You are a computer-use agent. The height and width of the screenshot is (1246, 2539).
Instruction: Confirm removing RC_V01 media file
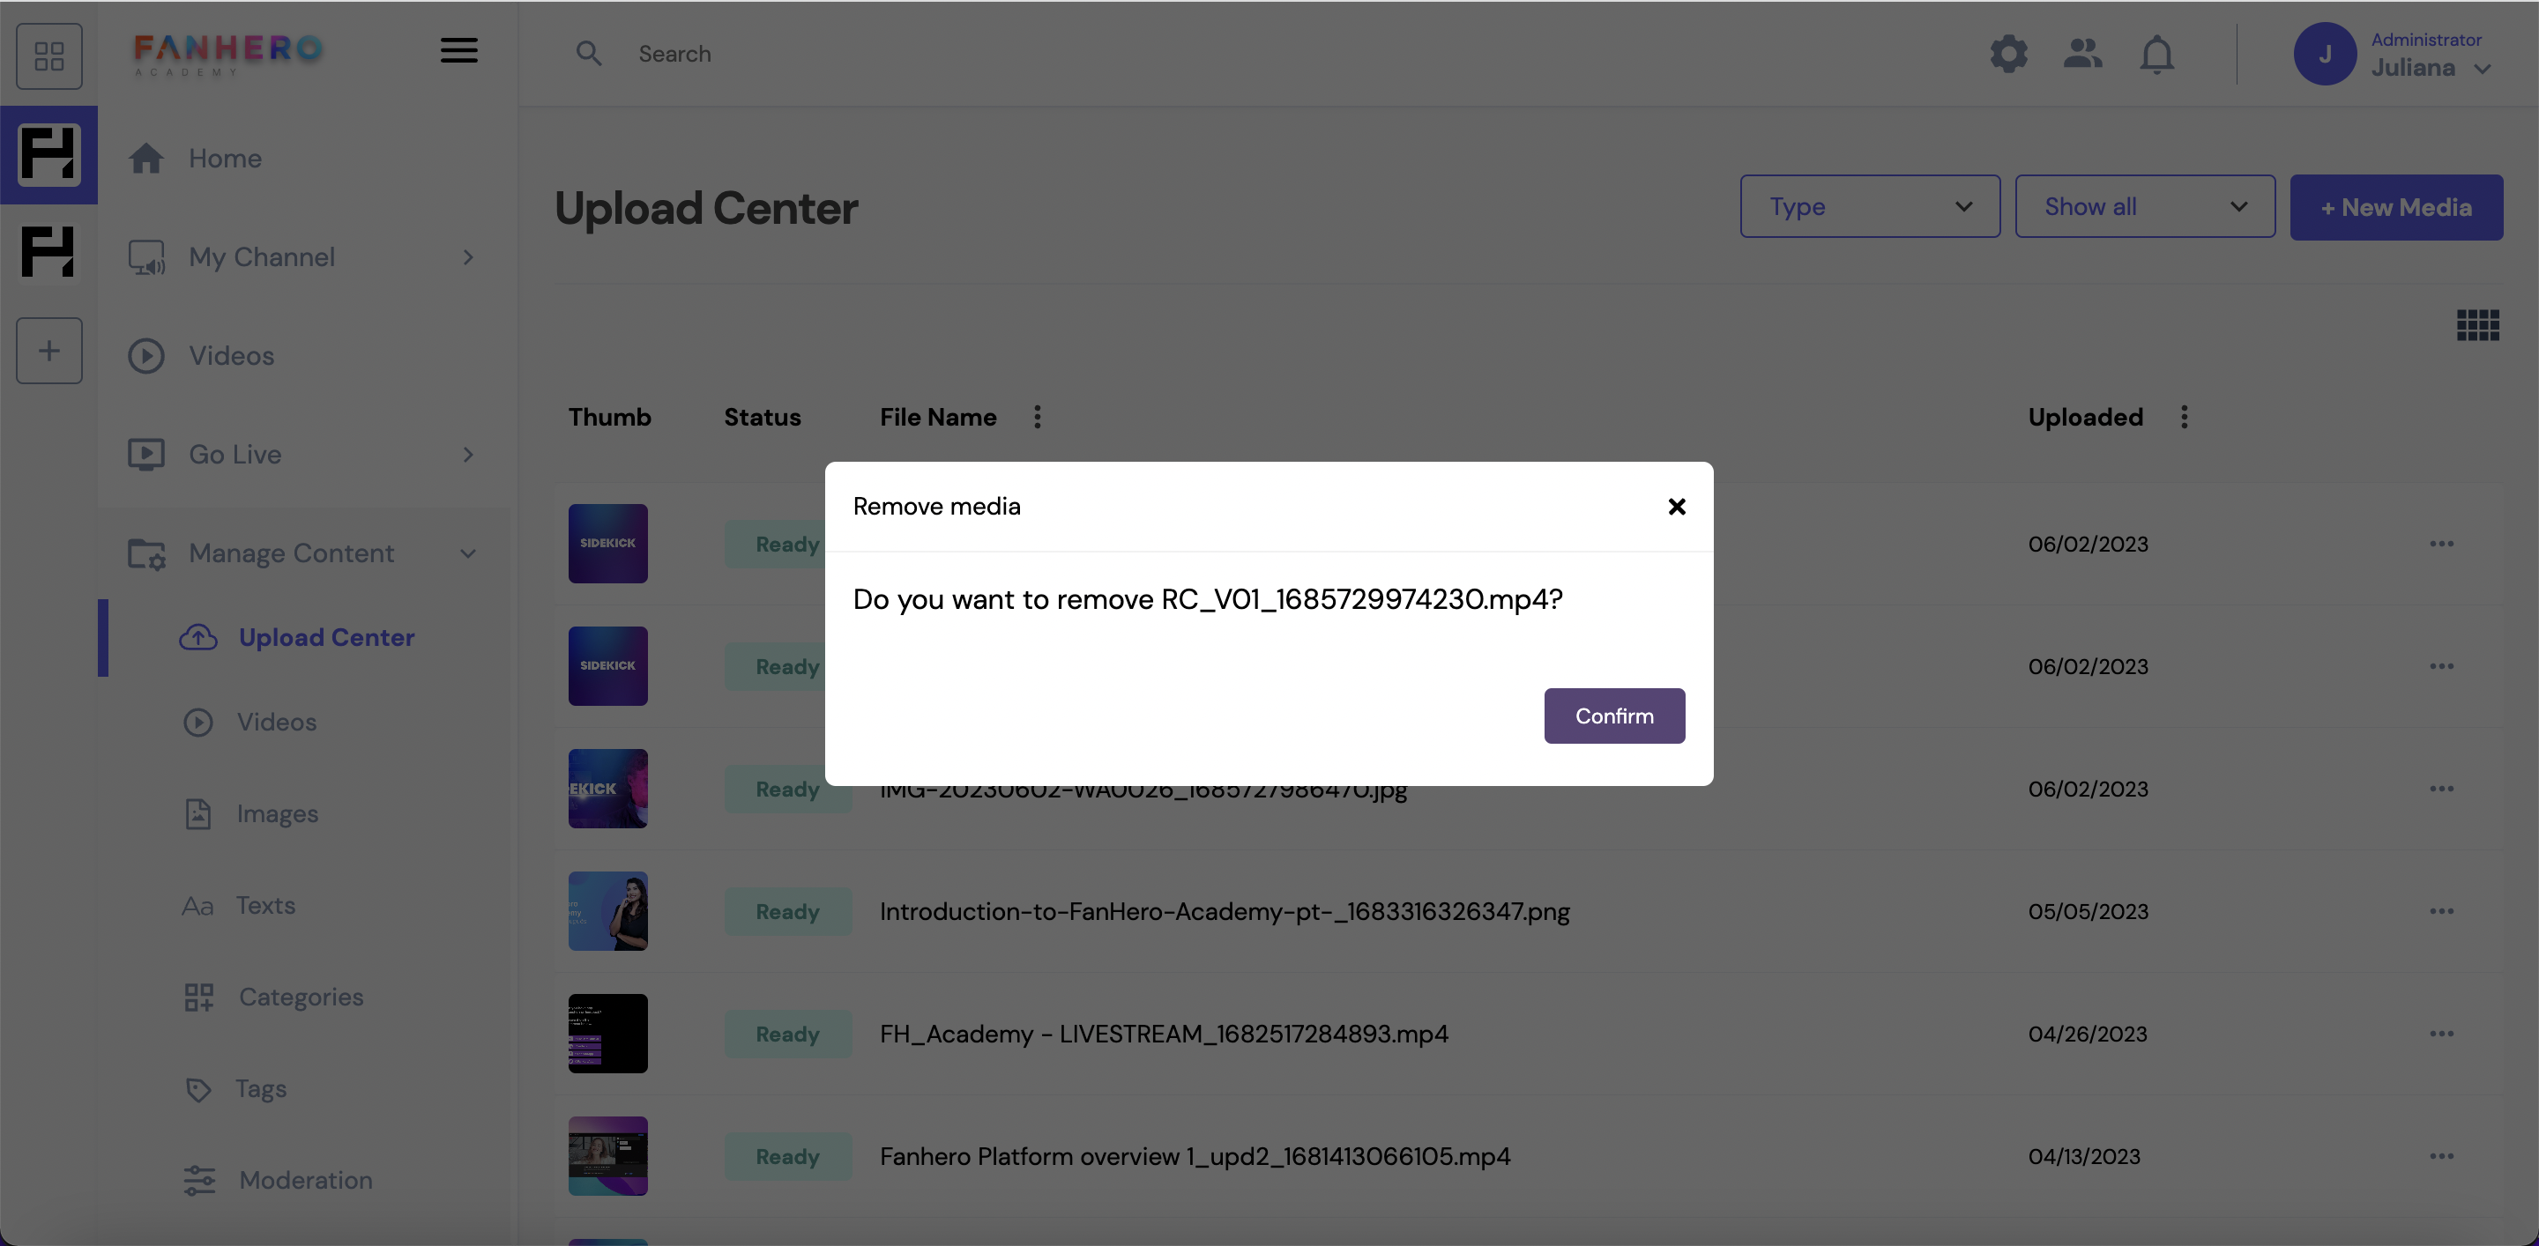click(1613, 716)
